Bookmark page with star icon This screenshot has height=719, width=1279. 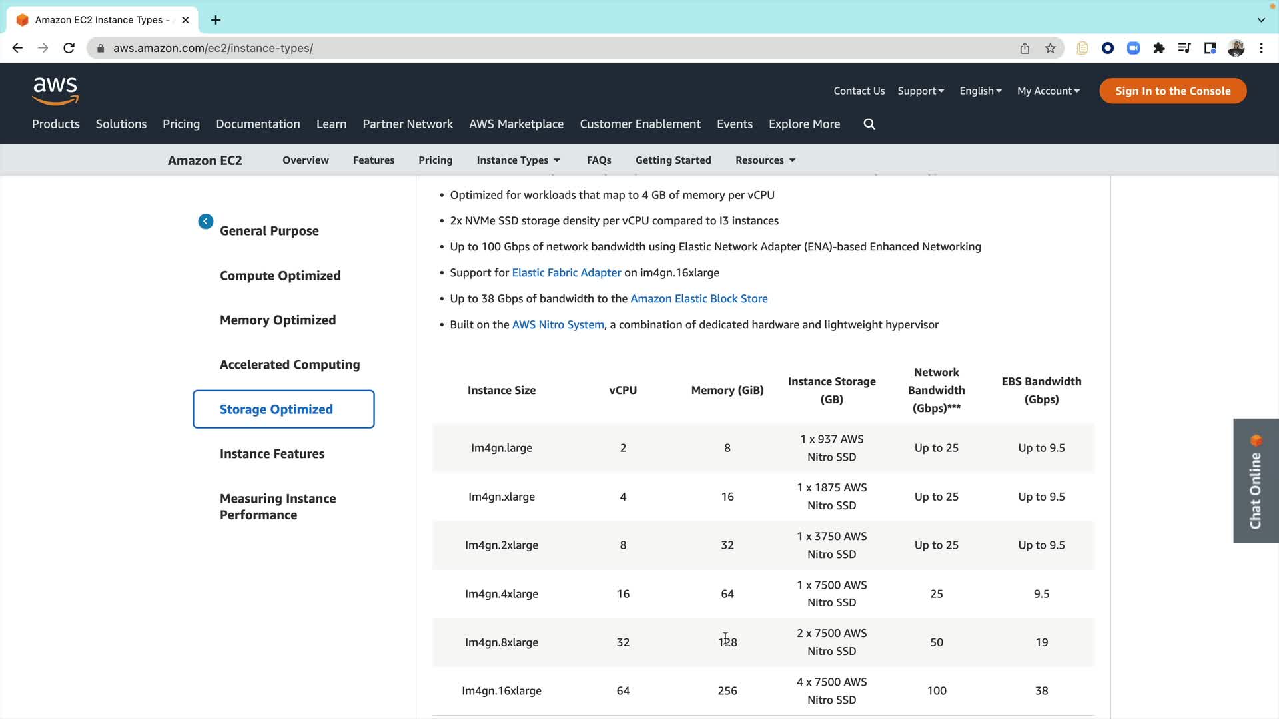click(x=1051, y=48)
